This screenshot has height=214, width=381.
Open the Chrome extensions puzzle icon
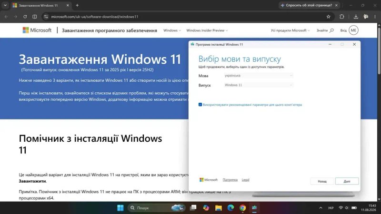(x=341, y=17)
